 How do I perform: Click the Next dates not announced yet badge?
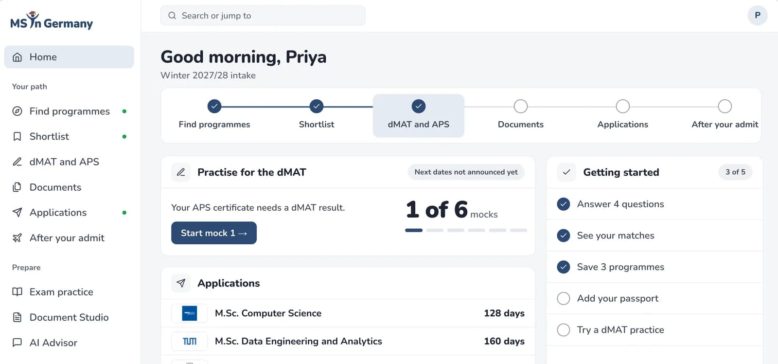click(466, 172)
